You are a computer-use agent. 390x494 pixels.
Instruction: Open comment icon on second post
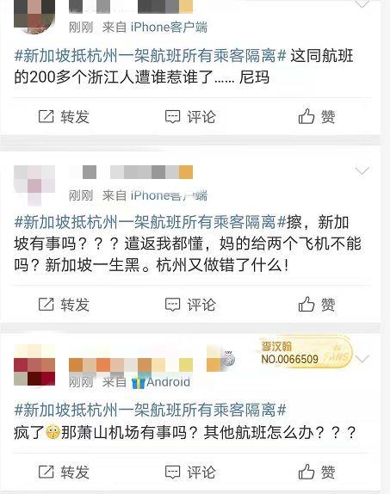[172, 305]
